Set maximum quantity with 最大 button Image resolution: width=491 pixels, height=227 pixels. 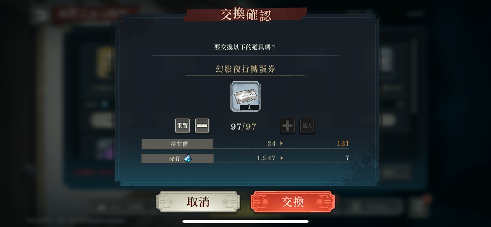point(307,126)
